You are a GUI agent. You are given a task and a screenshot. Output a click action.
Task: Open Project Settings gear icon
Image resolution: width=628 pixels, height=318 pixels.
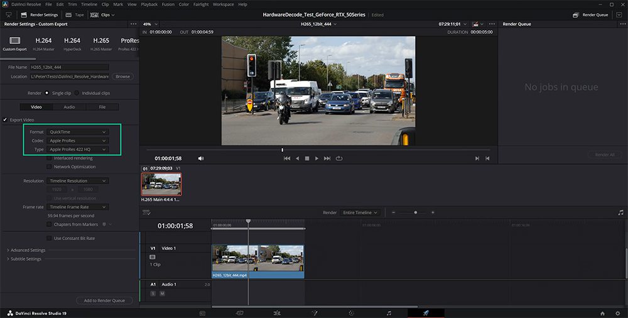pos(617,313)
